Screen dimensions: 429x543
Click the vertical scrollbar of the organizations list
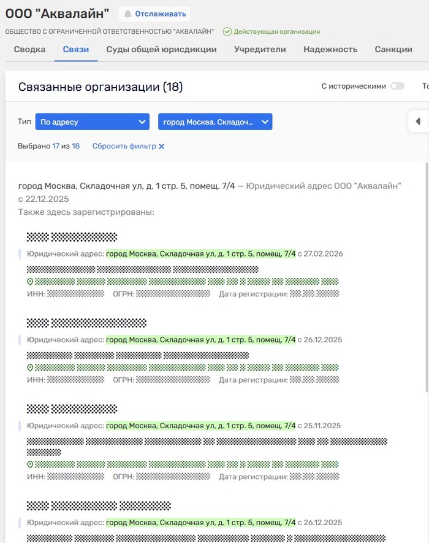tap(427, 276)
